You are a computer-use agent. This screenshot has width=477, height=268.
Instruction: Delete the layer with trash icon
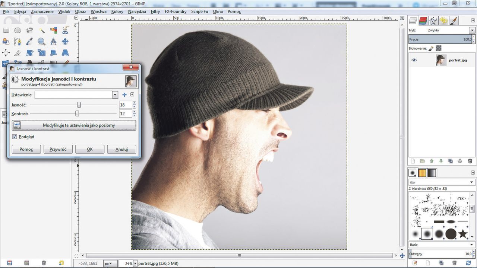(x=470, y=161)
